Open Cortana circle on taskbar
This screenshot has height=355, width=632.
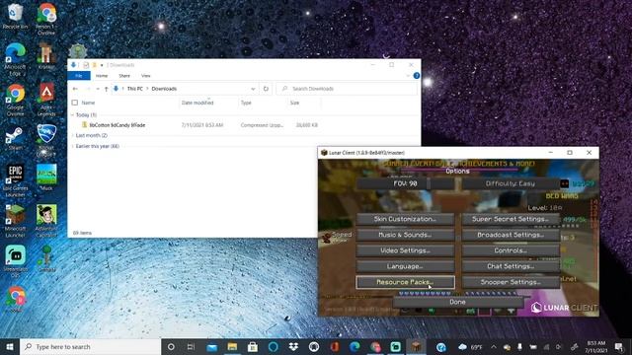click(171, 346)
